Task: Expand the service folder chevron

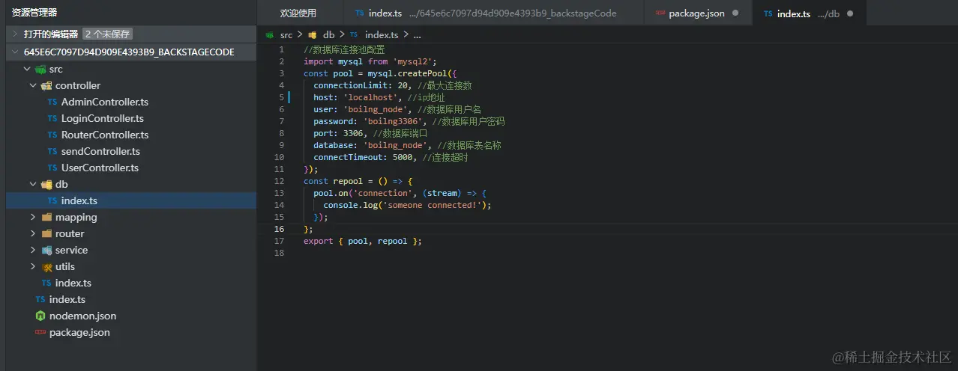Action: pyautogui.click(x=33, y=250)
